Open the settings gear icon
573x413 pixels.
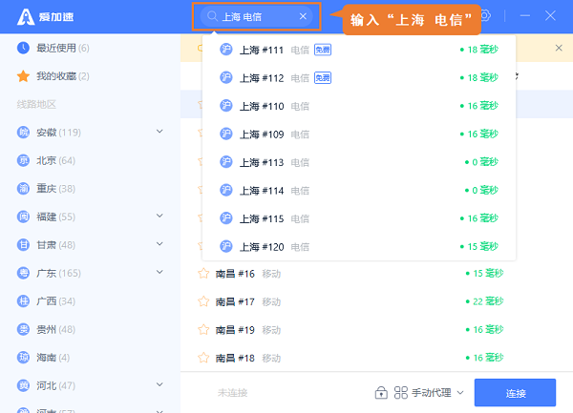click(x=486, y=15)
